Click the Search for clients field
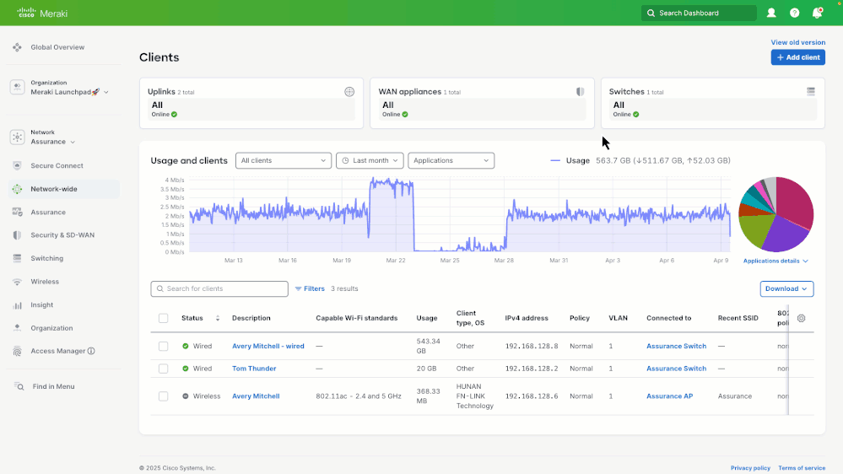This screenshot has width=843, height=474. pos(219,288)
